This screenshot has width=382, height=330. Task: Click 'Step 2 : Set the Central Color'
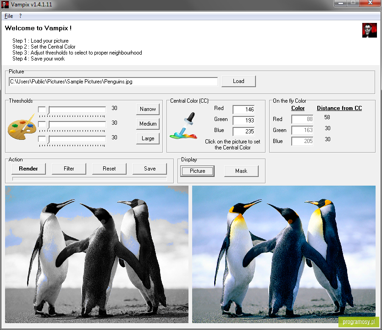click(x=44, y=46)
